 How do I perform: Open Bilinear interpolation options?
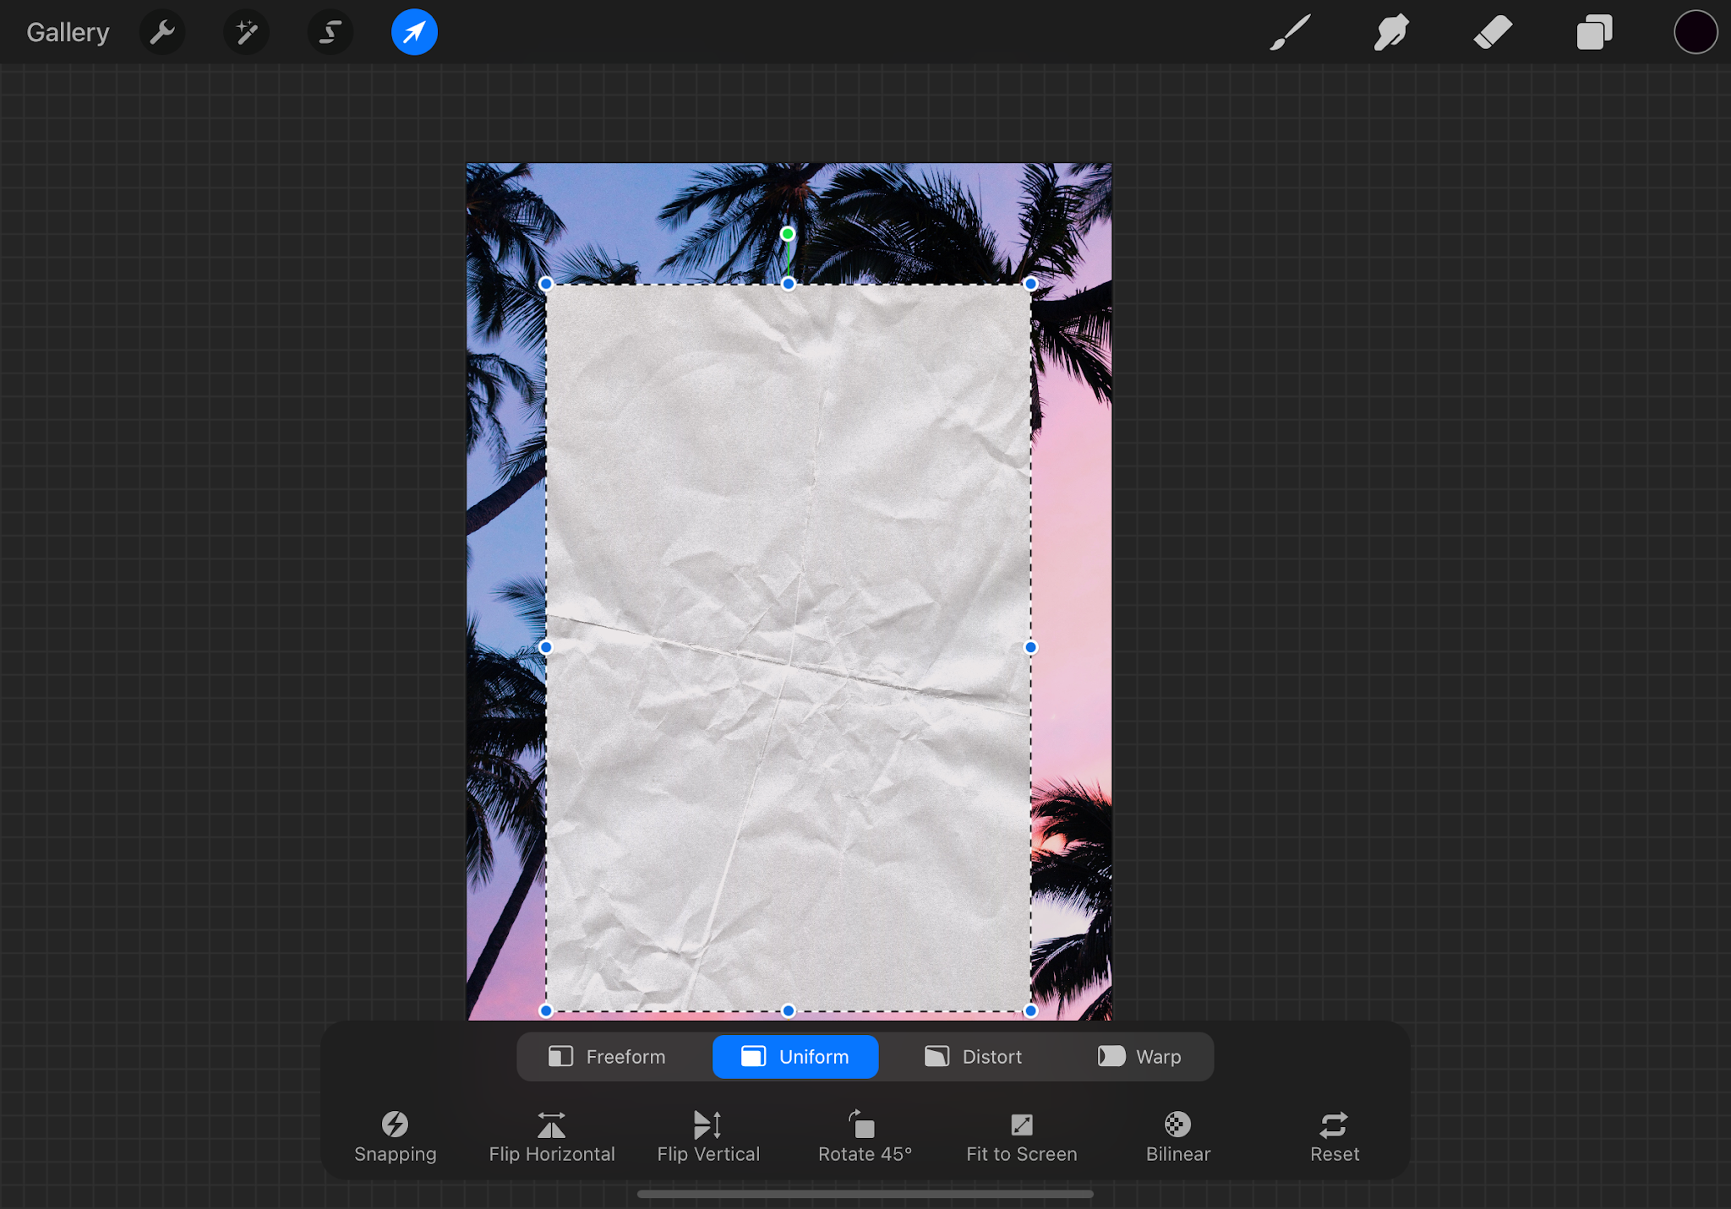[1177, 1136]
